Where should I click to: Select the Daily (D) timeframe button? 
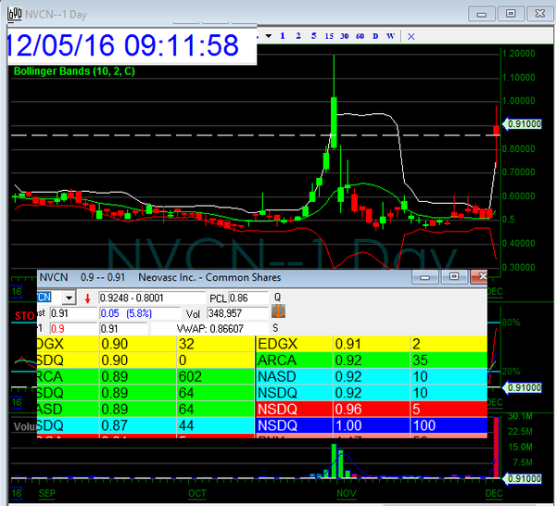375,36
